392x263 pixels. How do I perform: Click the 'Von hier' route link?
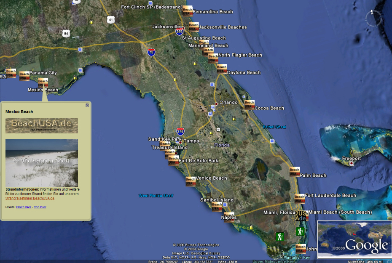[40, 207]
